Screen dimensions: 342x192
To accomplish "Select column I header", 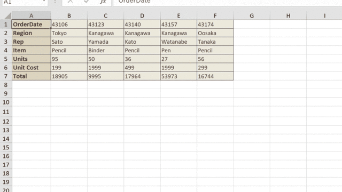I will pyautogui.click(x=324, y=15).
